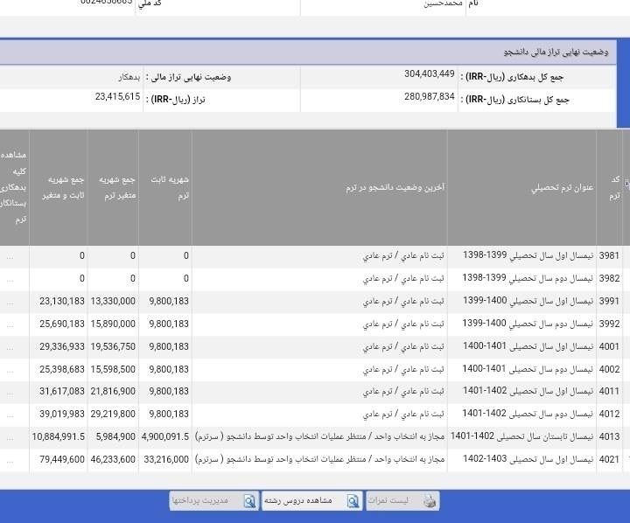630x523 pixels.
Task: Open debit/credit details for term 3982
Action: point(10,280)
